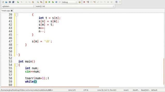This screenshot has width=165, height=92.
Task: Click the 'while()' statement on line 59
Action: [31, 82]
